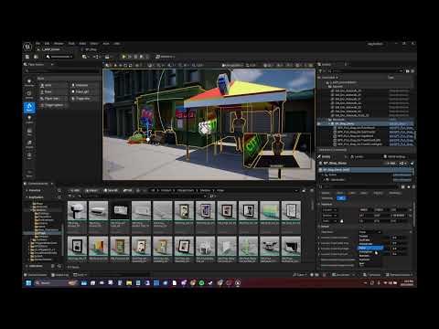The height and width of the screenshot is (329, 439).
Task: Click the Windows taskbar search box
Action: pos(56,283)
